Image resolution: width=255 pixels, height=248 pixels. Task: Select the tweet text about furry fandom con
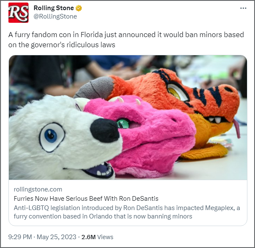(x=126, y=40)
